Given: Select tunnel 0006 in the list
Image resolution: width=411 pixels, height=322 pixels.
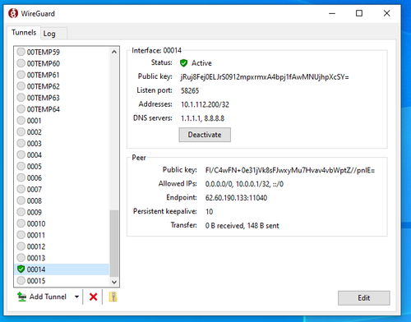Looking at the screenshot, I should 62,178.
